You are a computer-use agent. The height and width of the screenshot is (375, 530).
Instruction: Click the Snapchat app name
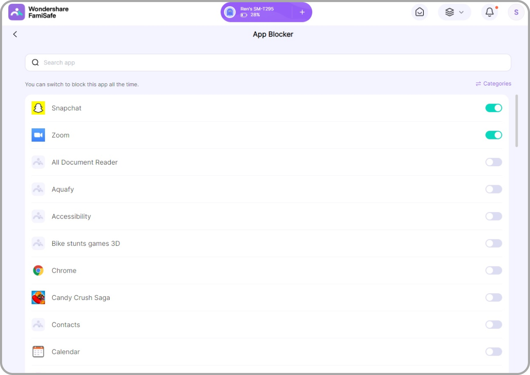tap(67, 108)
